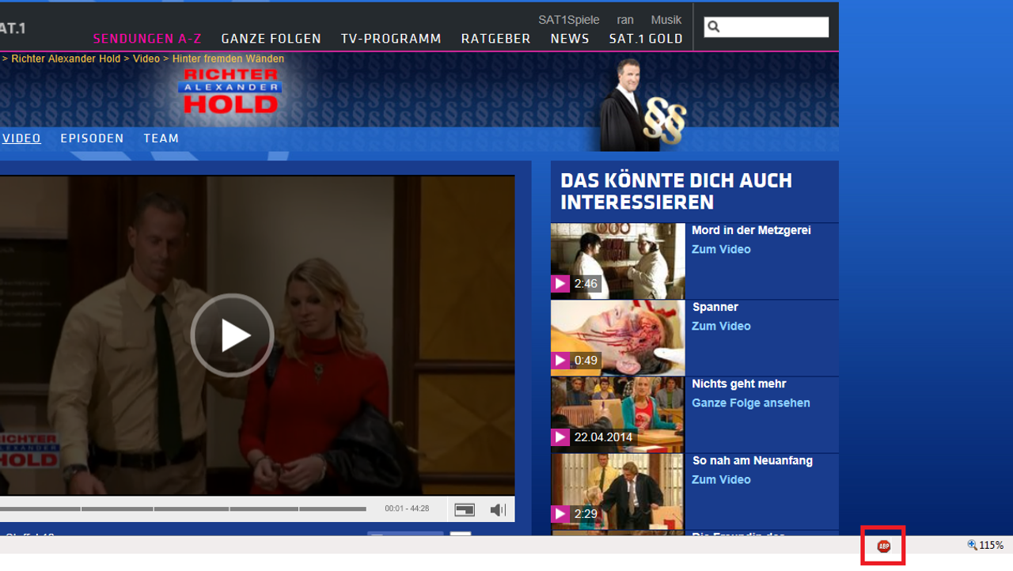1013x571 pixels.
Task: Open the TV-PROGRAMM menu
Action: click(x=391, y=39)
